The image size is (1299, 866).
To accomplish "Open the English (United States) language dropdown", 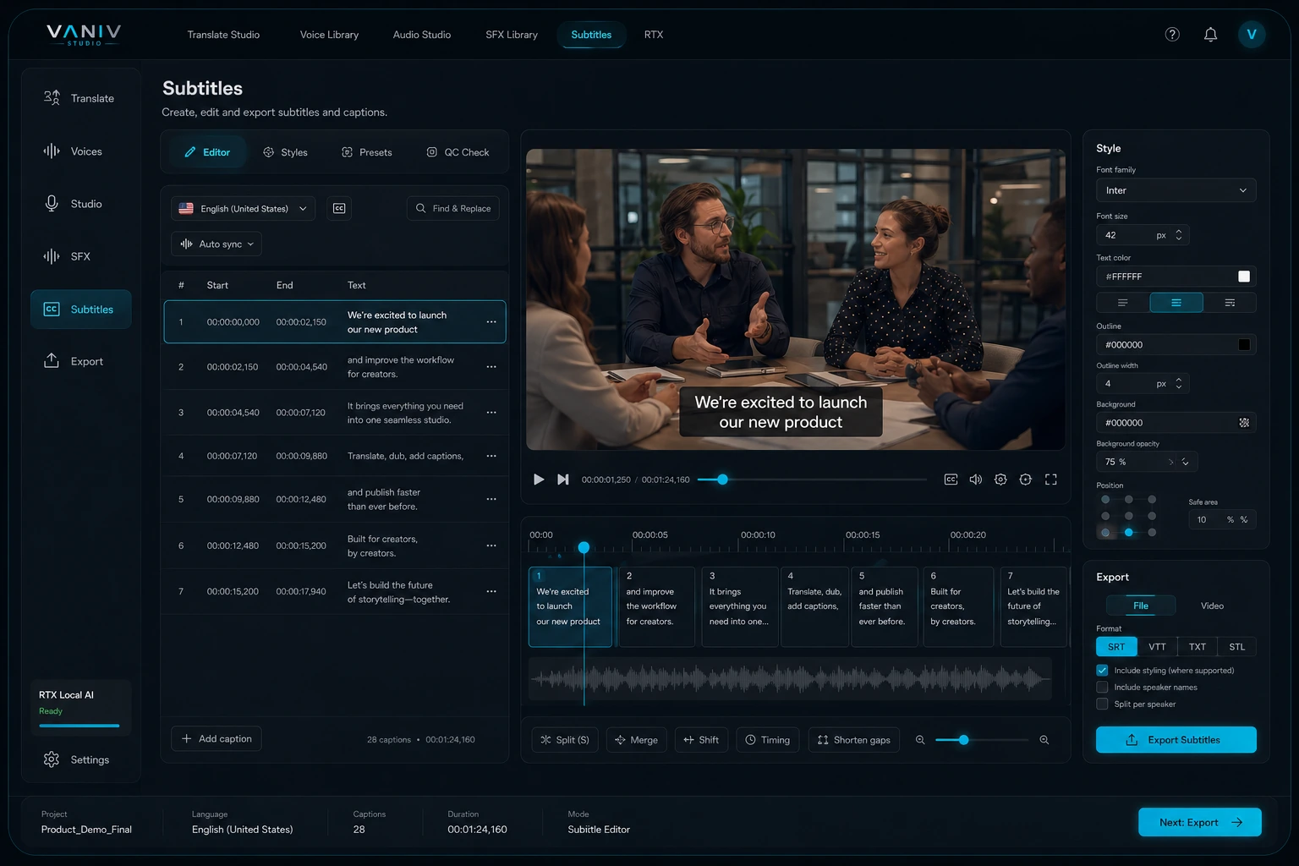I will pos(243,208).
